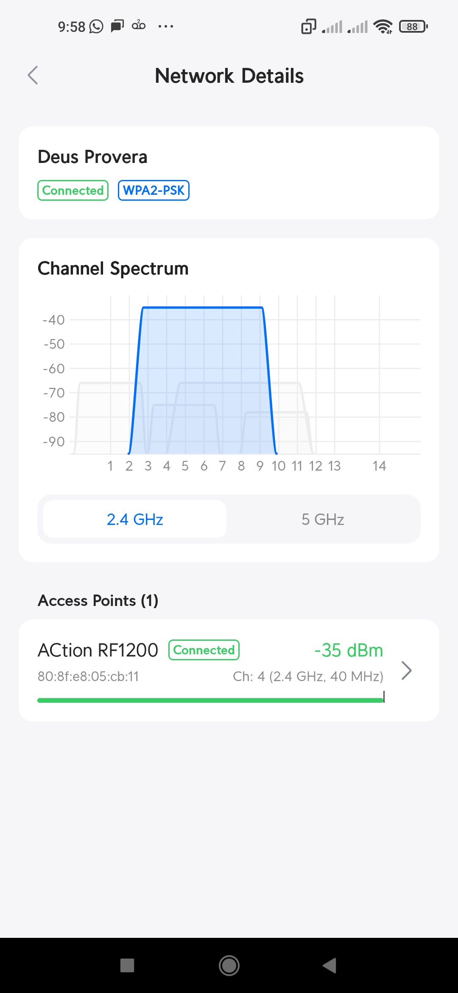458x993 pixels.
Task: Tap the -35 dBm signal reading
Action: tap(349, 650)
